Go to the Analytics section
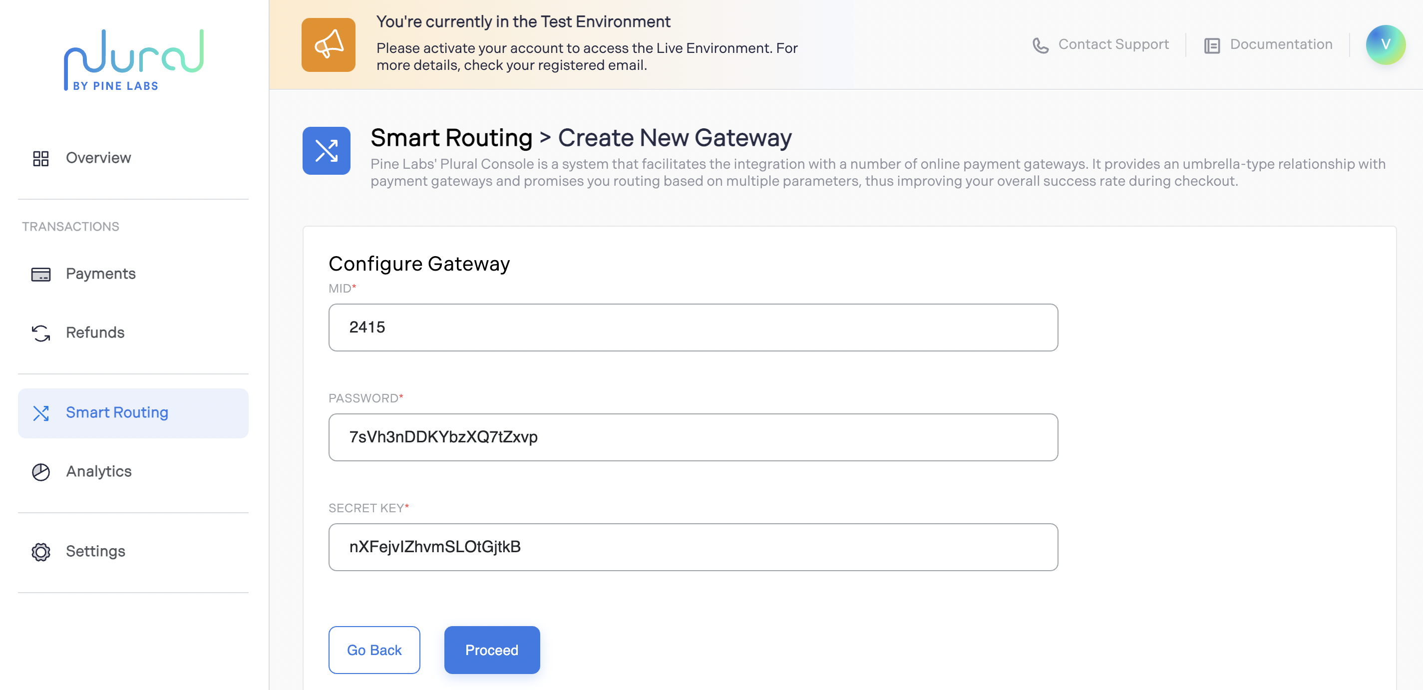 pyautogui.click(x=99, y=471)
